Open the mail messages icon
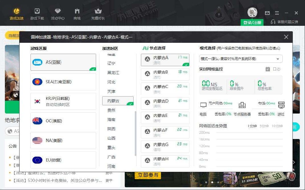Screen dimensions: 305x190 pos(267,13)
